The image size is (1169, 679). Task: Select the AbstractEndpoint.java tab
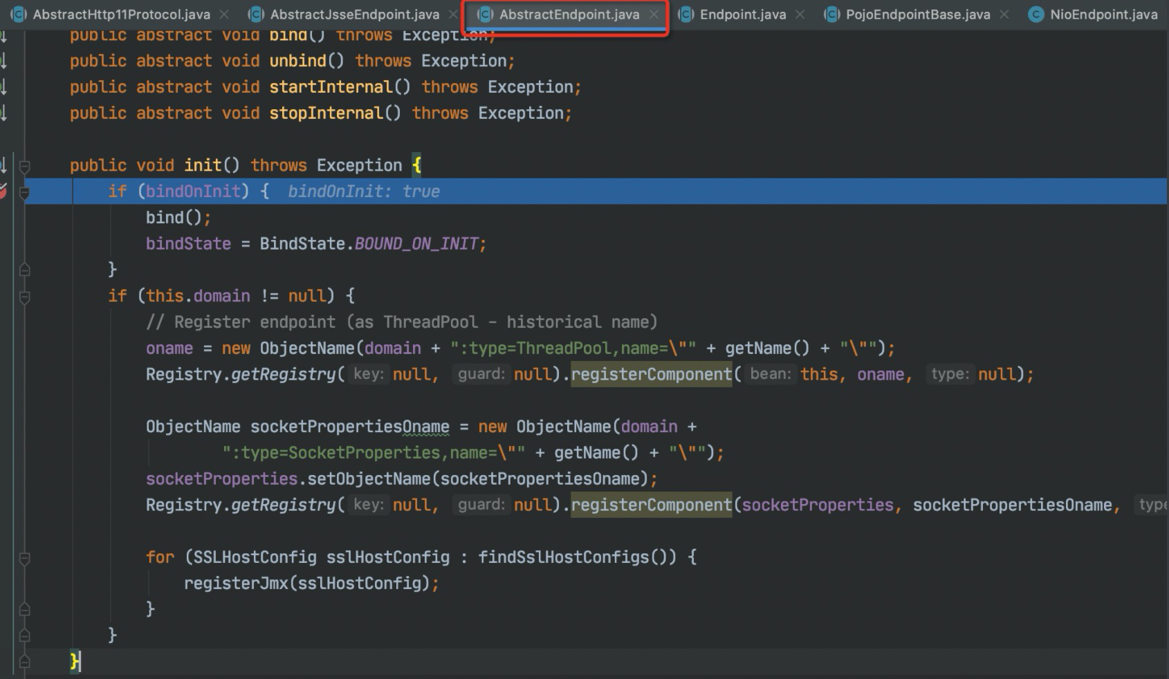[x=569, y=14]
